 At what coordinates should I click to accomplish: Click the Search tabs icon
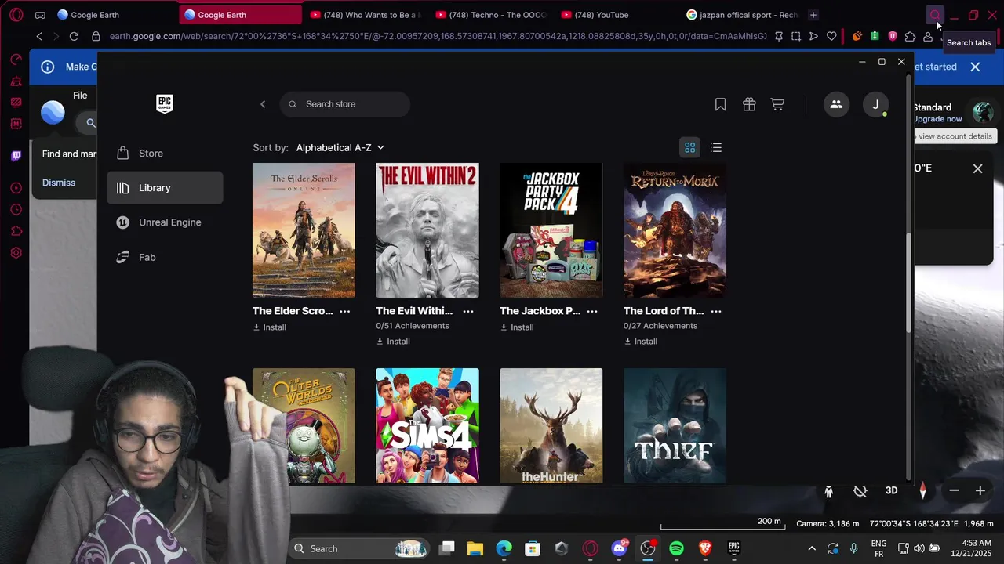(934, 15)
